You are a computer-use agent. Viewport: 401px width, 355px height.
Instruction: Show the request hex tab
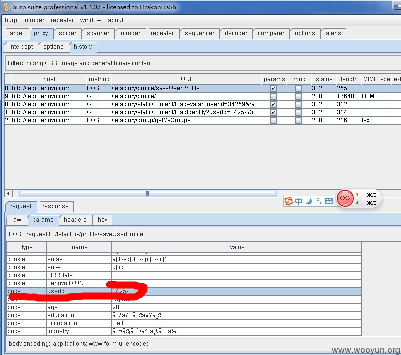coord(102,220)
